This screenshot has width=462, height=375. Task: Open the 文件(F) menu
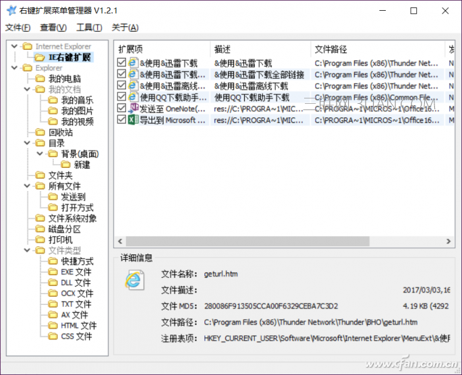18,28
